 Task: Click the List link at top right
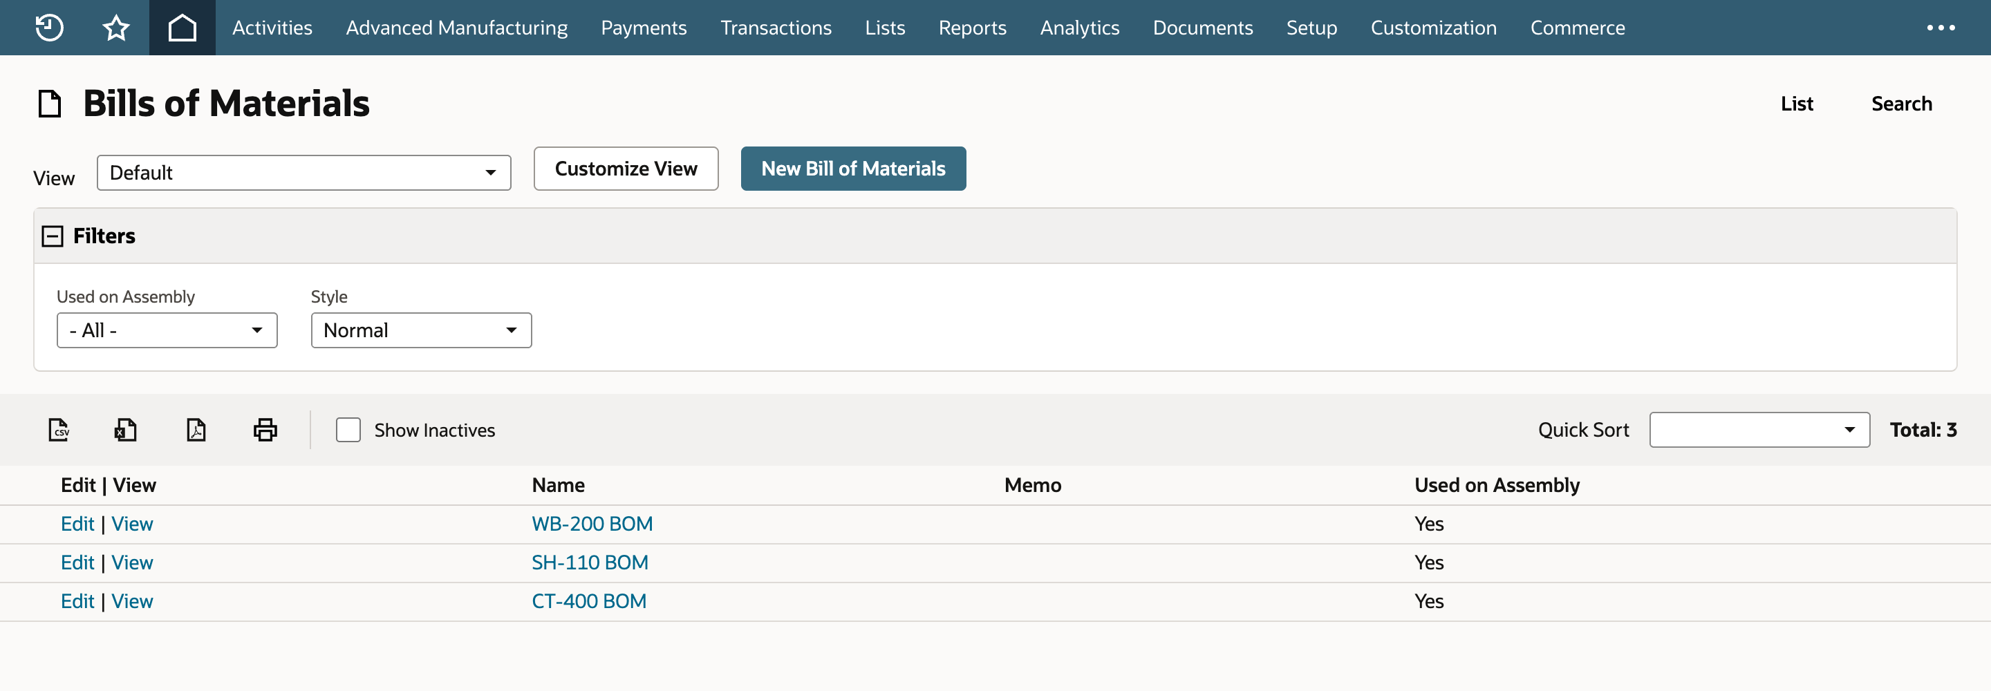coord(1797,104)
